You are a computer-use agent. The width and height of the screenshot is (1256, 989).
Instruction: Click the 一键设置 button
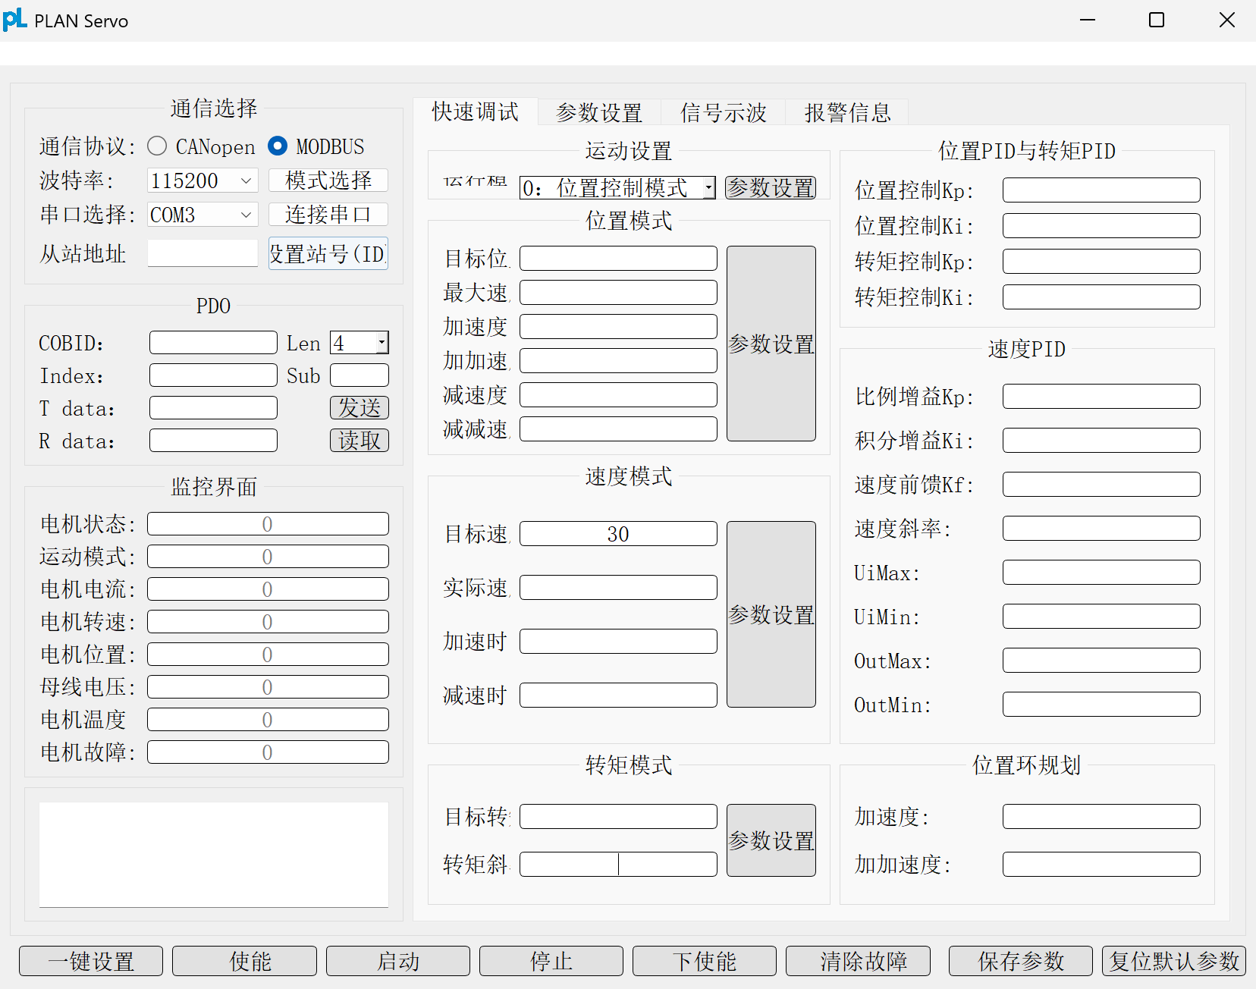coord(91,961)
